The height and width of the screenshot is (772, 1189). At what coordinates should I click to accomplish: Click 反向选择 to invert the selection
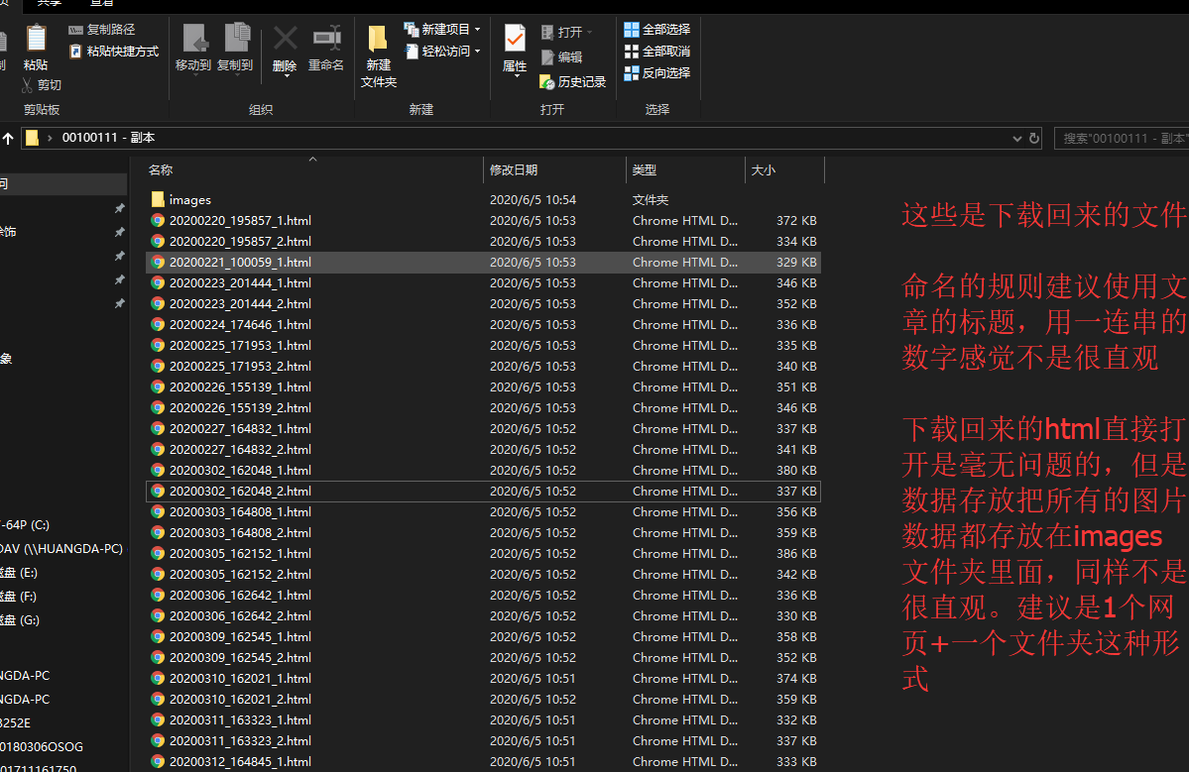coord(657,72)
